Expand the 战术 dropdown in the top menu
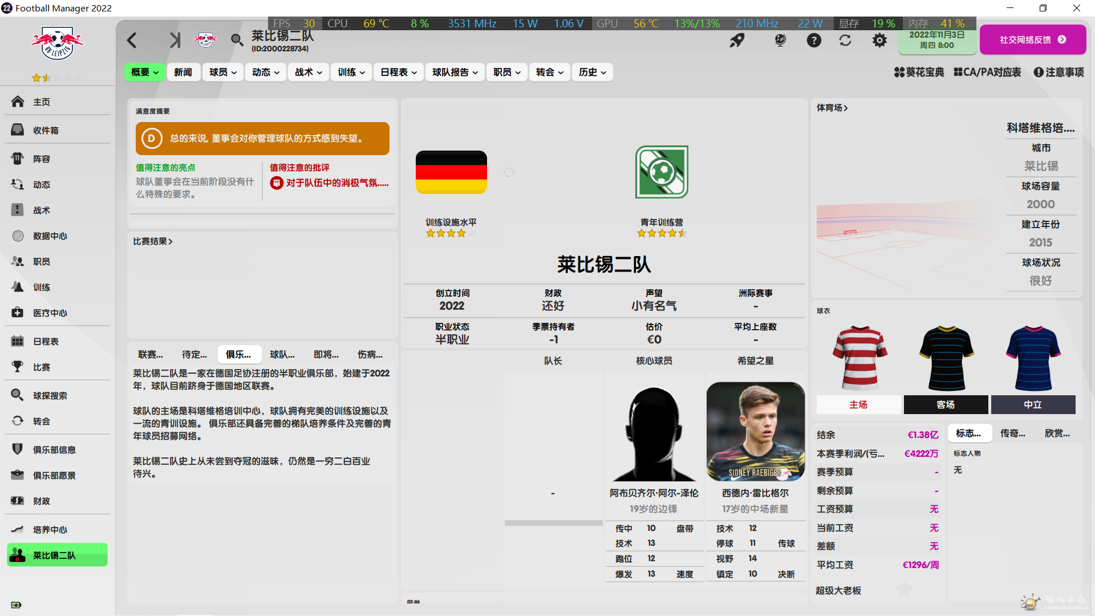Image resolution: width=1095 pixels, height=616 pixels. 309,72
